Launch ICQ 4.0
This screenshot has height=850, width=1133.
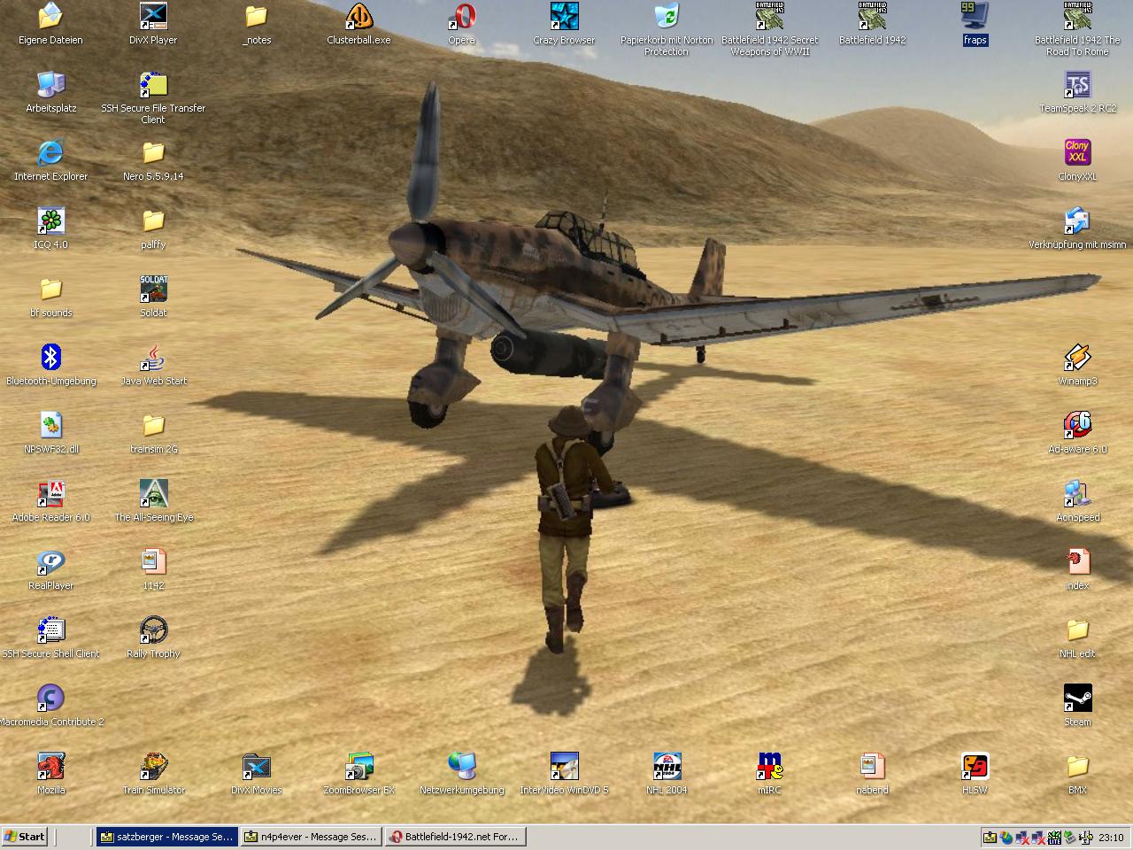(50, 228)
